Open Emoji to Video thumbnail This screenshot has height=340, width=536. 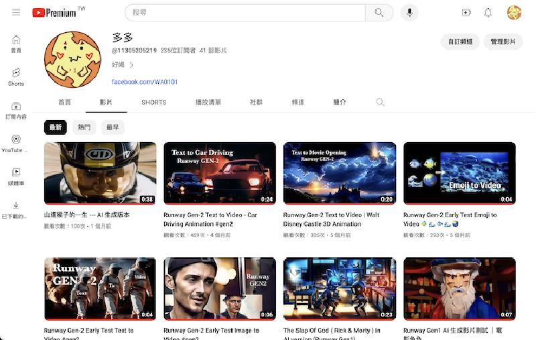pos(460,174)
